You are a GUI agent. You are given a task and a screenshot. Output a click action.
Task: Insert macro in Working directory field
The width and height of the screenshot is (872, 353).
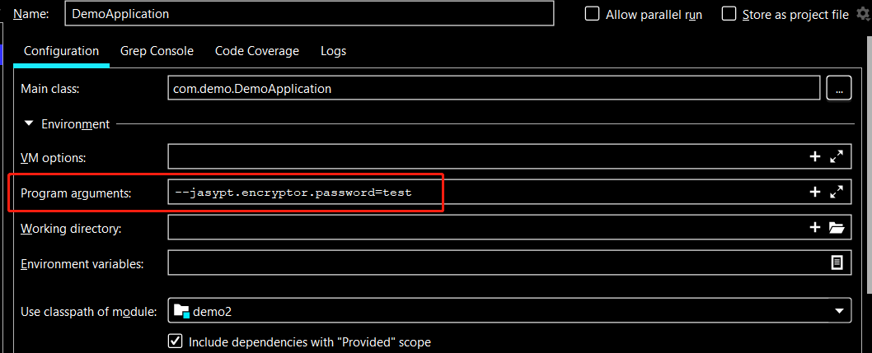814,228
